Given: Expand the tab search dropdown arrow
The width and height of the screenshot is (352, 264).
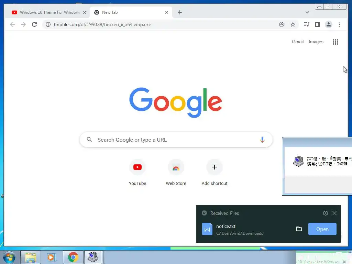Looking at the screenshot, I should click(x=307, y=12).
